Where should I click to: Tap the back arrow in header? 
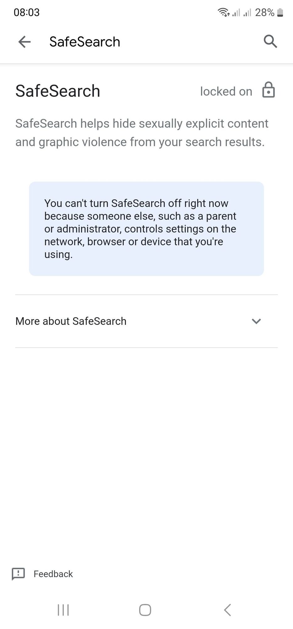[x=24, y=42]
